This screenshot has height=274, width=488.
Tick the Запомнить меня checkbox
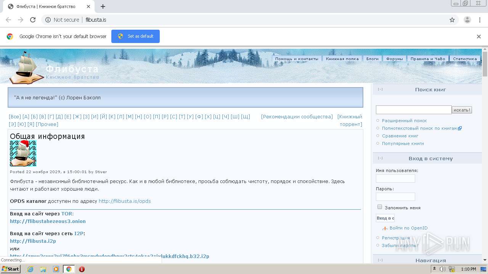380,207
